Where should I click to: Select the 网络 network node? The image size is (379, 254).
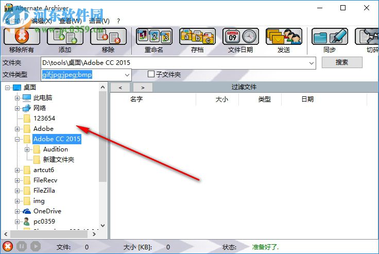pos(40,108)
